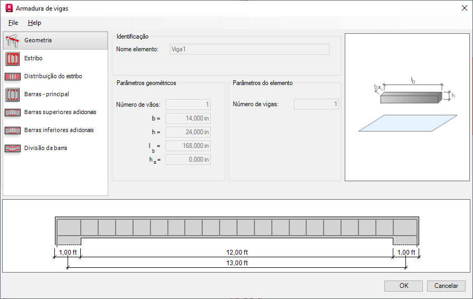Click the Barras inferiores adicionais icon

coord(13,130)
